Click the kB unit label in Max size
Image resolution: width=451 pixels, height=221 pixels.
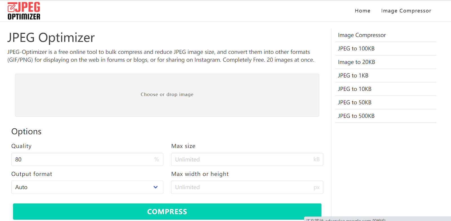coord(317,159)
